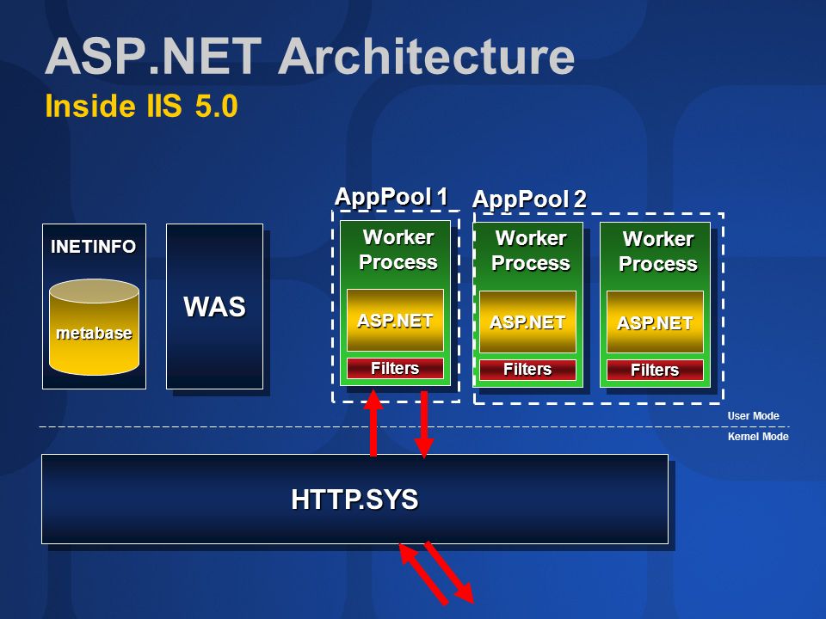Click Filters bar of AppPool 2's first worker
826x619 pixels.
(x=527, y=370)
